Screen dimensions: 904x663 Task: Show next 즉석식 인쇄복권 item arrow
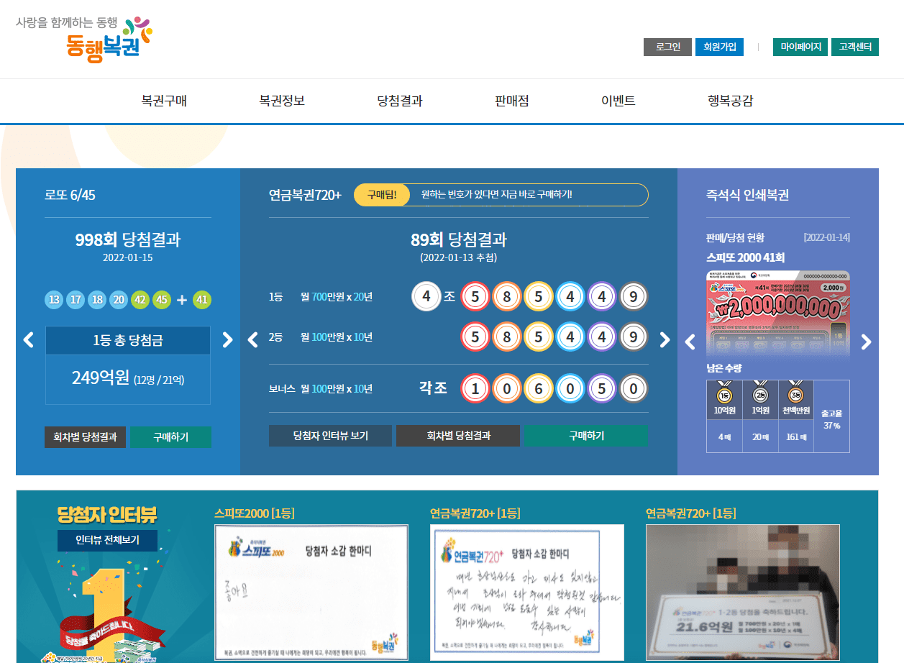[866, 342]
